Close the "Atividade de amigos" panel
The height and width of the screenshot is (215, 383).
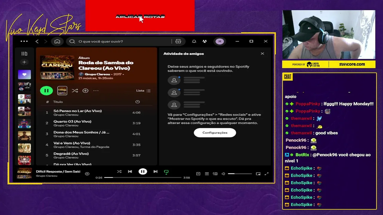point(262,53)
